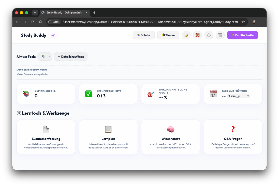Open the Zusammenfassung tool card
Viewport: 279px width, 186px height.
coord(46,137)
